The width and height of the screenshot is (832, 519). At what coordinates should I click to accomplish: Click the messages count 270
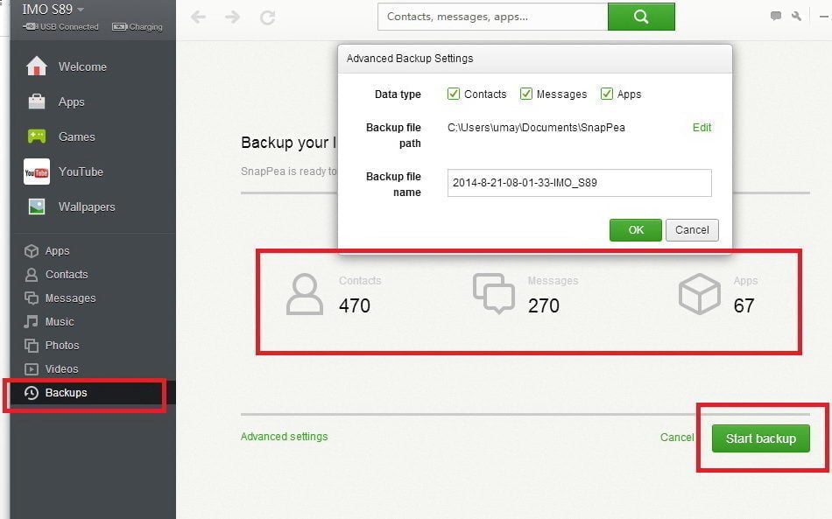click(x=543, y=306)
